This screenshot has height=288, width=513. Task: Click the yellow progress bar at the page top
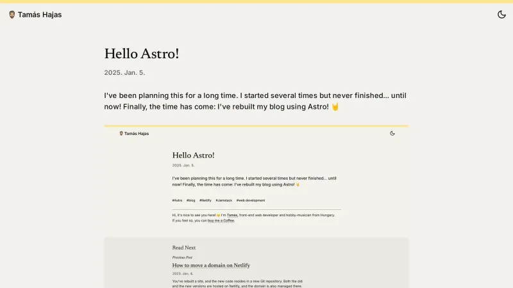[256, 1]
